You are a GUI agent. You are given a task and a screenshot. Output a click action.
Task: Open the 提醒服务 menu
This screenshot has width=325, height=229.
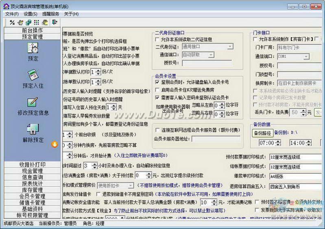coord(50,14)
